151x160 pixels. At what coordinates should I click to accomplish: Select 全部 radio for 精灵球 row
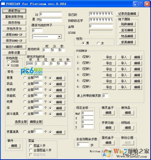[x=25, y=90]
